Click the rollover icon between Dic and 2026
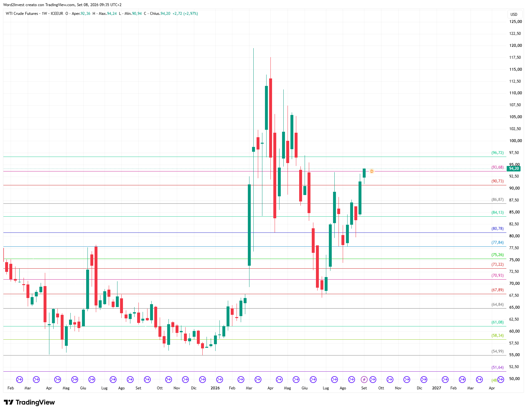 [x=202, y=379]
